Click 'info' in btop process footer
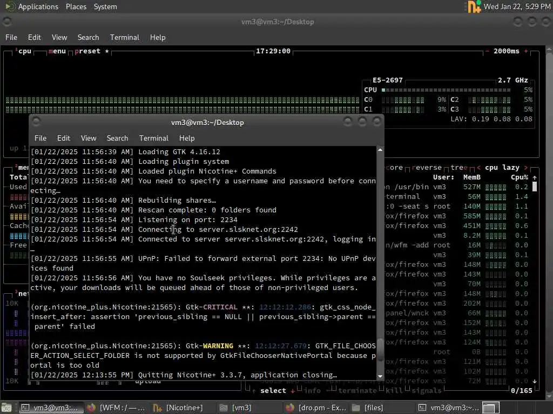The width and height of the screenshot is (553, 414). coord(312,390)
